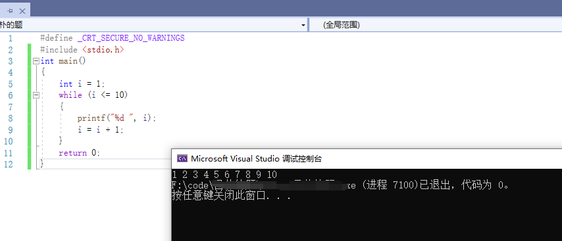Click the int main() declaration text

[x=63, y=61]
